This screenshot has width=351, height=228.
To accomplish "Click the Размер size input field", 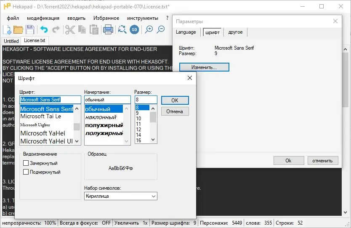I will coord(146,100).
